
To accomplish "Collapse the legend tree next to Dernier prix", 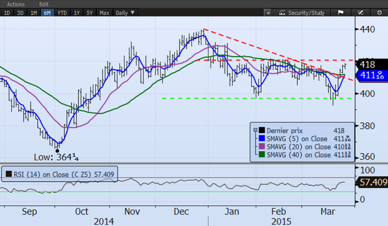I will 255,130.
